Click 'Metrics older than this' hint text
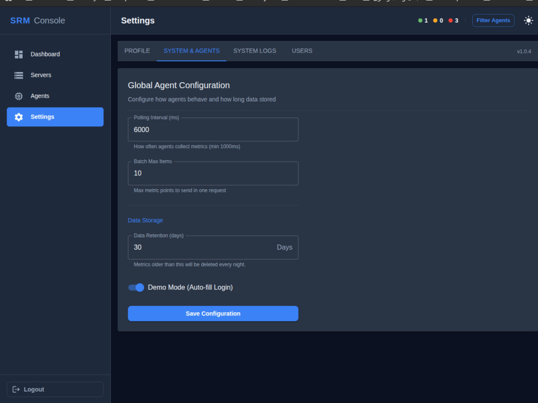538x403 pixels. [x=189, y=264]
